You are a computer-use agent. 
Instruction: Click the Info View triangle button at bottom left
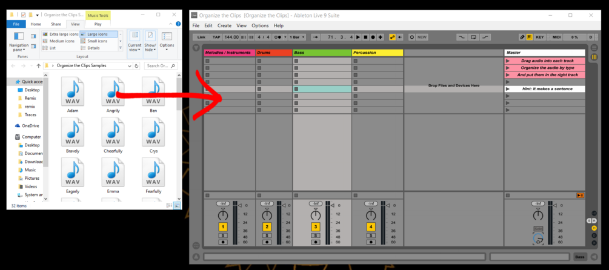tap(196, 257)
